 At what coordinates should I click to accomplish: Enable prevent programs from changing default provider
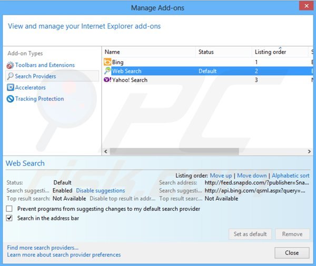coord(9,209)
